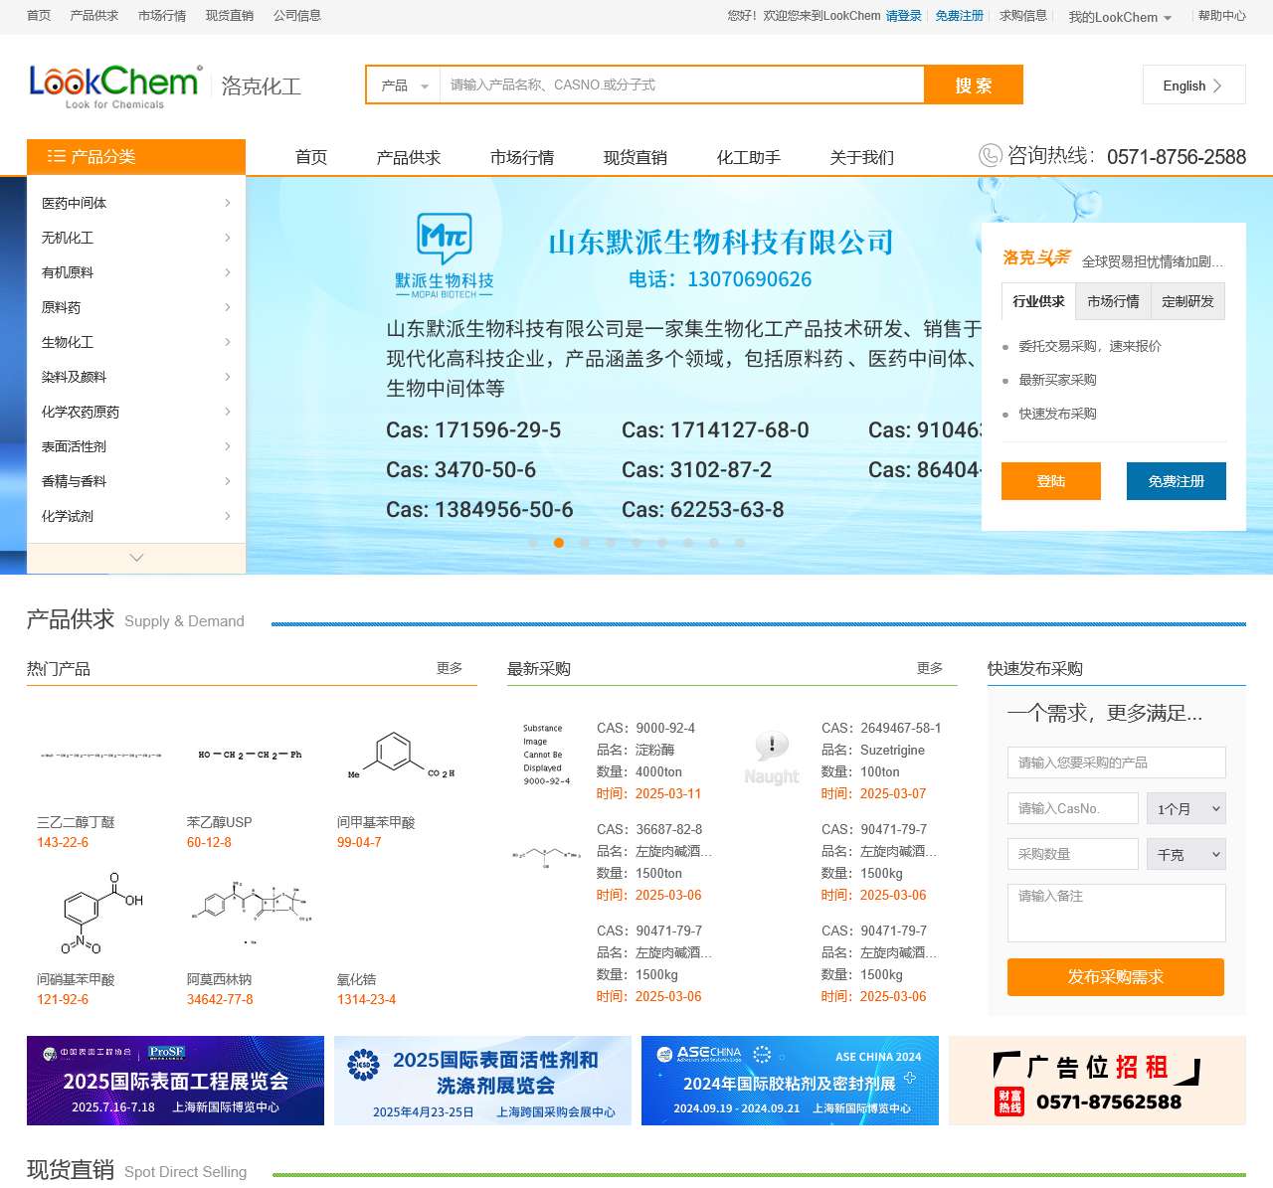Expand the 化学农药原药 category

click(136, 412)
